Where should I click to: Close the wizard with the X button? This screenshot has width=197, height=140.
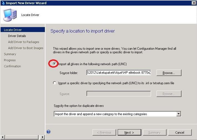(x=194, y=3)
